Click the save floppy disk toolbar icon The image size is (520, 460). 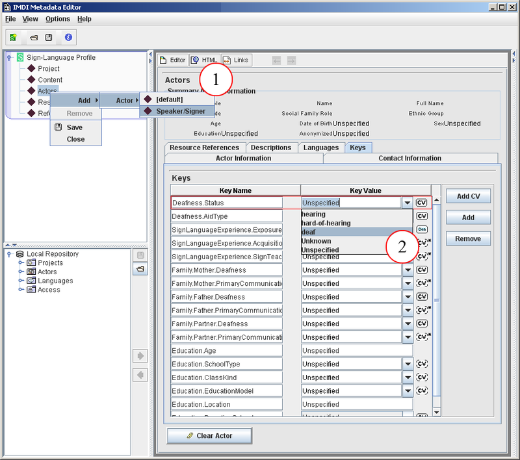pyautogui.click(x=49, y=37)
